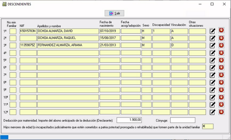Click the DESCENDIENTES window title icon
231x140 pixels.
[x=4, y=4]
